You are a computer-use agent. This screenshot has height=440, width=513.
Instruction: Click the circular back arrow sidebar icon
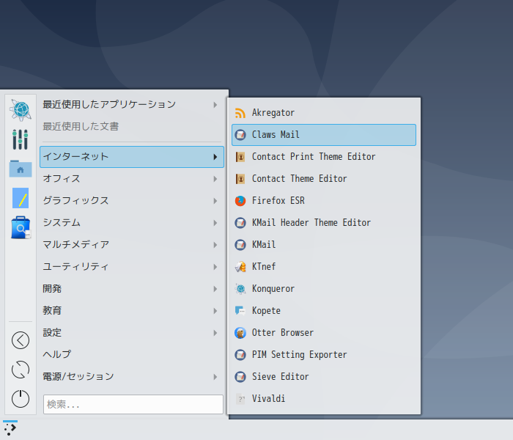[21, 340]
